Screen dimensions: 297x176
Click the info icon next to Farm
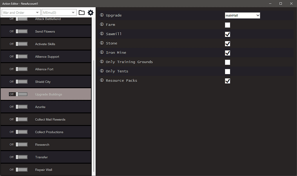coord(101,24)
